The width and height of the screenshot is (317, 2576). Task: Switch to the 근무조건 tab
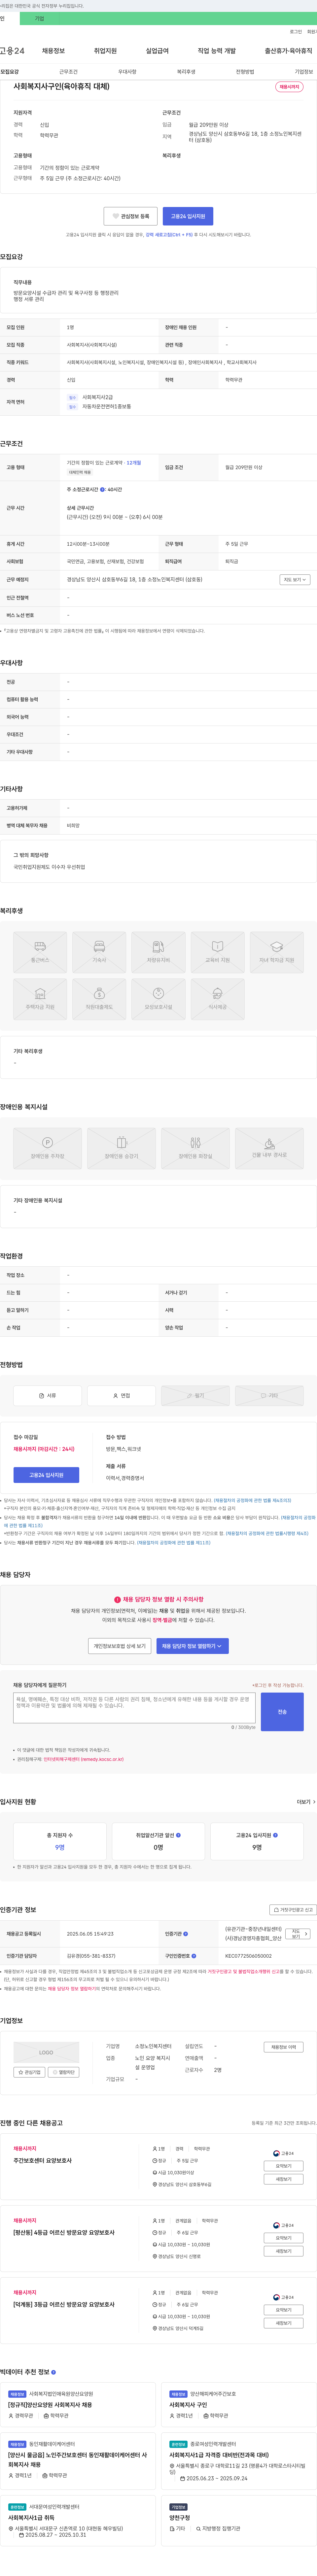[68, 72]
